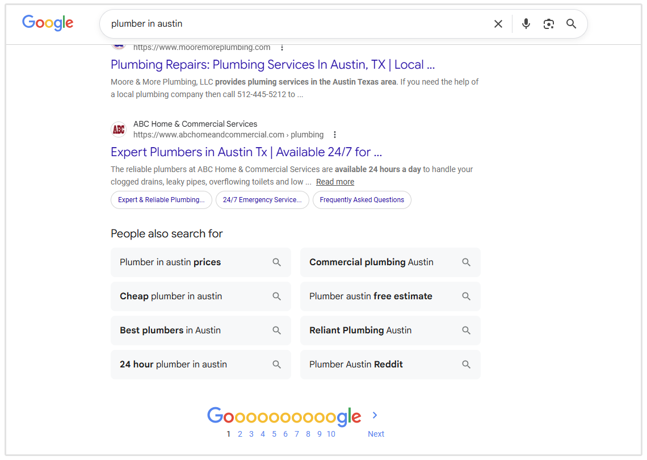647x460 pixels.
Task: Open 'Expert Plumbers in Austin Tx' result
Action: point(246,152)
